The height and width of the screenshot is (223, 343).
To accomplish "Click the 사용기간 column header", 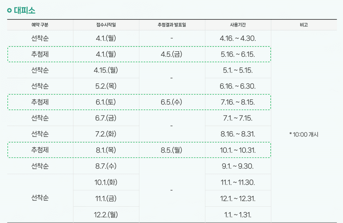I will tap(238, 25).
